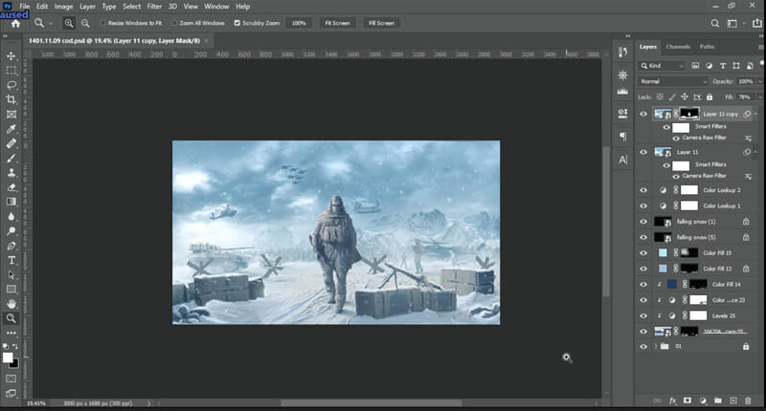Screen dimensions: 766x411
Task: Hide the Layer 11 layer
Action: pyautogui.click(x=643, y=152)
